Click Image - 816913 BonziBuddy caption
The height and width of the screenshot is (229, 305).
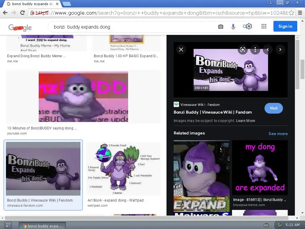click(260, 200)
